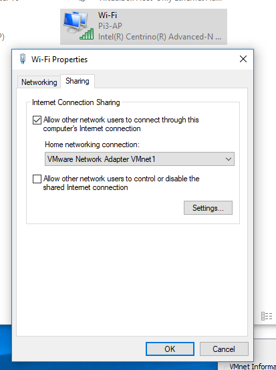The width and height of the screenshot is (276, 370).
Task: Open the Settings... button
Action: [208, 208]
